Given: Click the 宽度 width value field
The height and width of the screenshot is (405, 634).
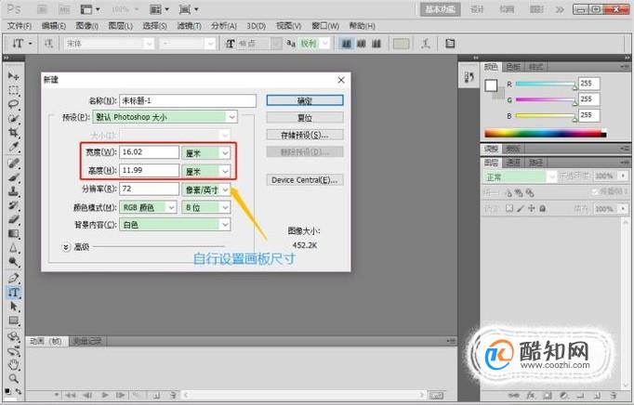Looking at the screenshot, I should pyautogui.click(x=149, y=152).
